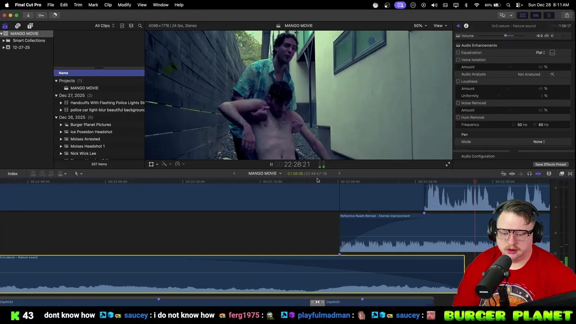Image resolution: width=576 pixels, height=324 pixels.
Task: Open macOS Spotlight search icon
Action: [508, 5]
